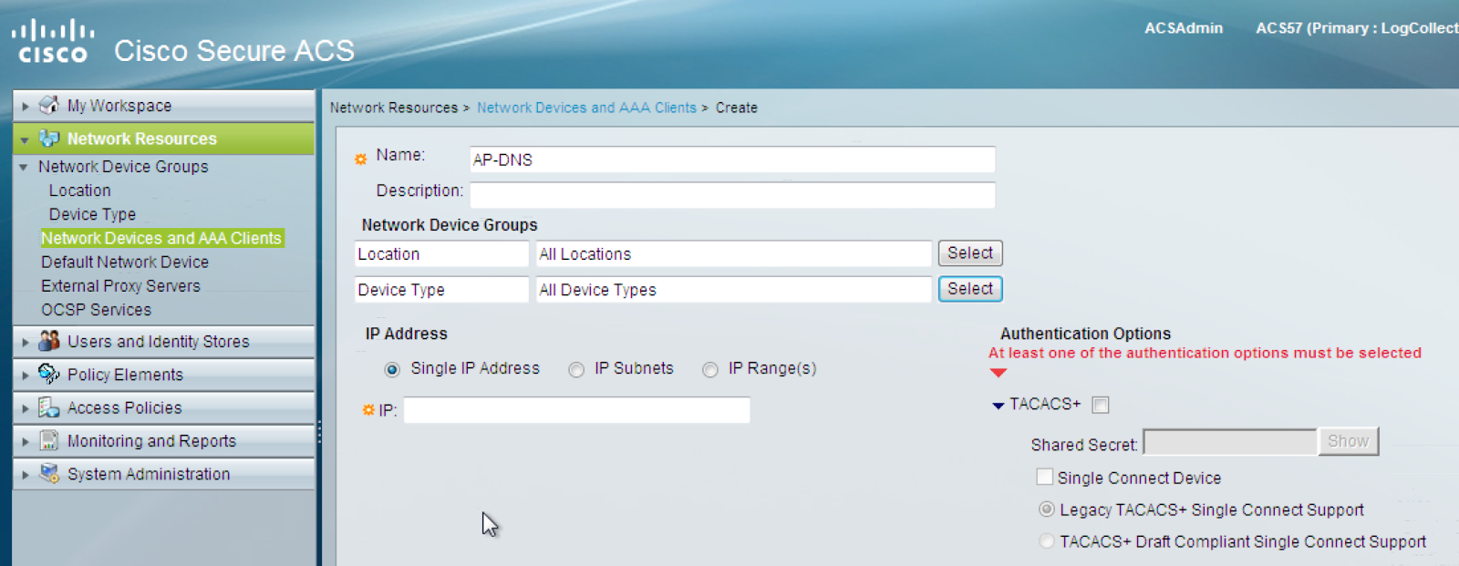This screenshot has height=566, width=1459.
Task: Click the Create breadcrumb text
Action: tap(737, 108)
